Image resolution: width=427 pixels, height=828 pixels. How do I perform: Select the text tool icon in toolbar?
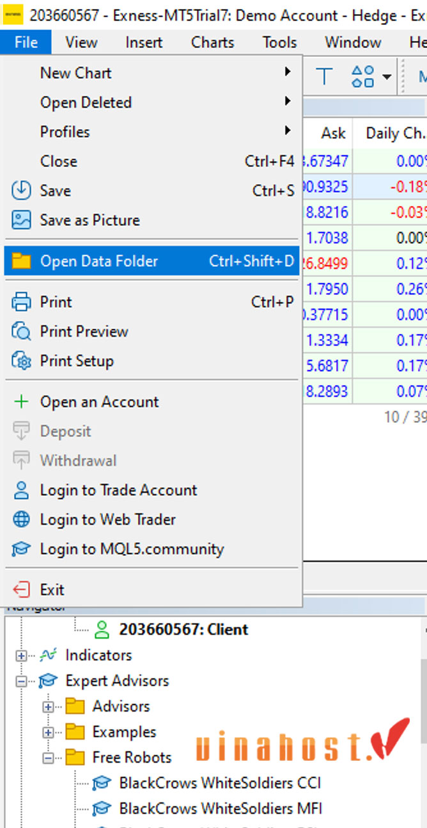pos(325,77)
